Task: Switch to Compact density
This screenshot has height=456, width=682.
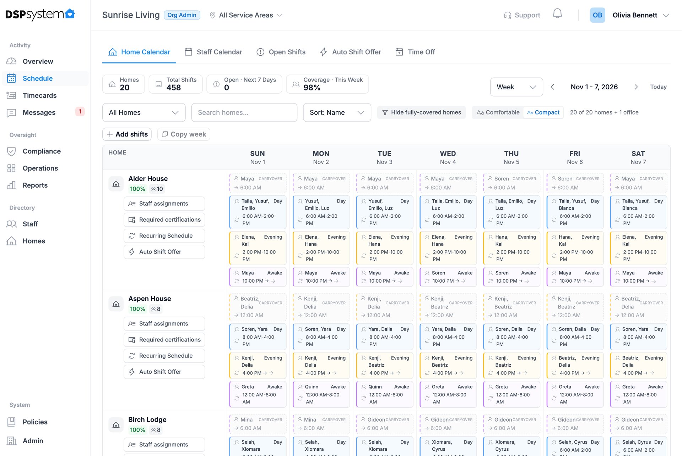Action: 543,112
